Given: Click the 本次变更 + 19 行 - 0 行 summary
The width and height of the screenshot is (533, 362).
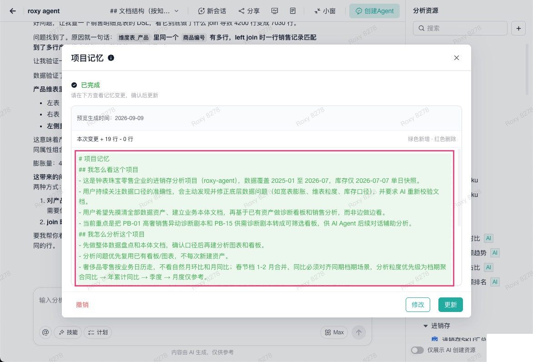Looking at the screenshot, I should point(105,139).
